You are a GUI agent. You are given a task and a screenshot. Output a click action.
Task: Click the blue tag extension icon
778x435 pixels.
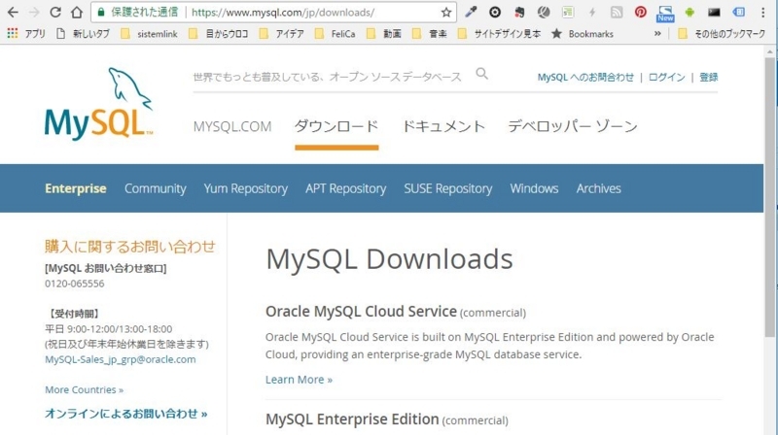coord(738,12)
